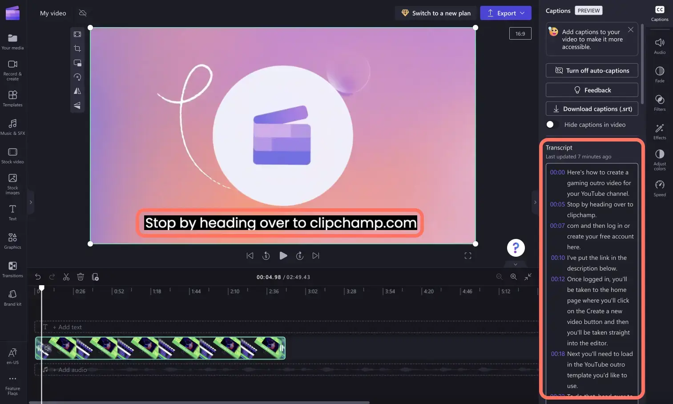Collapse the transcript panel with the right chevron
Screen dimensions: 673x404
[x=535, y=202]
